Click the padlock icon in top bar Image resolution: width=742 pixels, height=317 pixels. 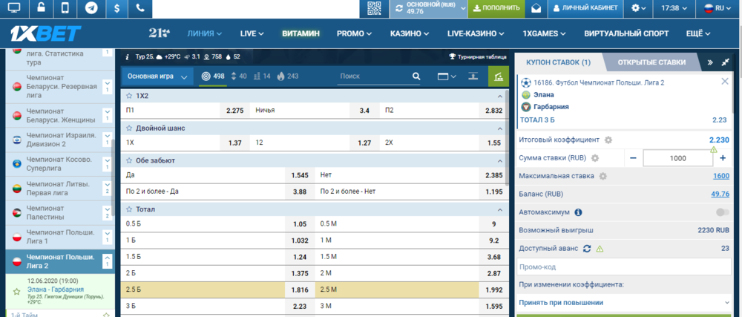(42, 8)
